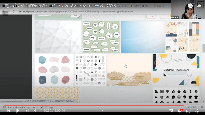Viewport: 205px width, 115px height.
Task: Open the green speech bubbles thumbnail
Action: tap(101, 37)
